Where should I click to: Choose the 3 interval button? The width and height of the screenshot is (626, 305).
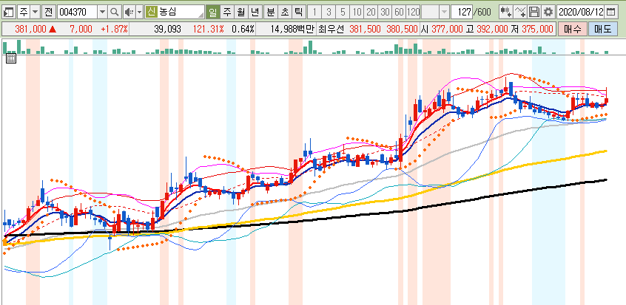[x=329, y=12]
